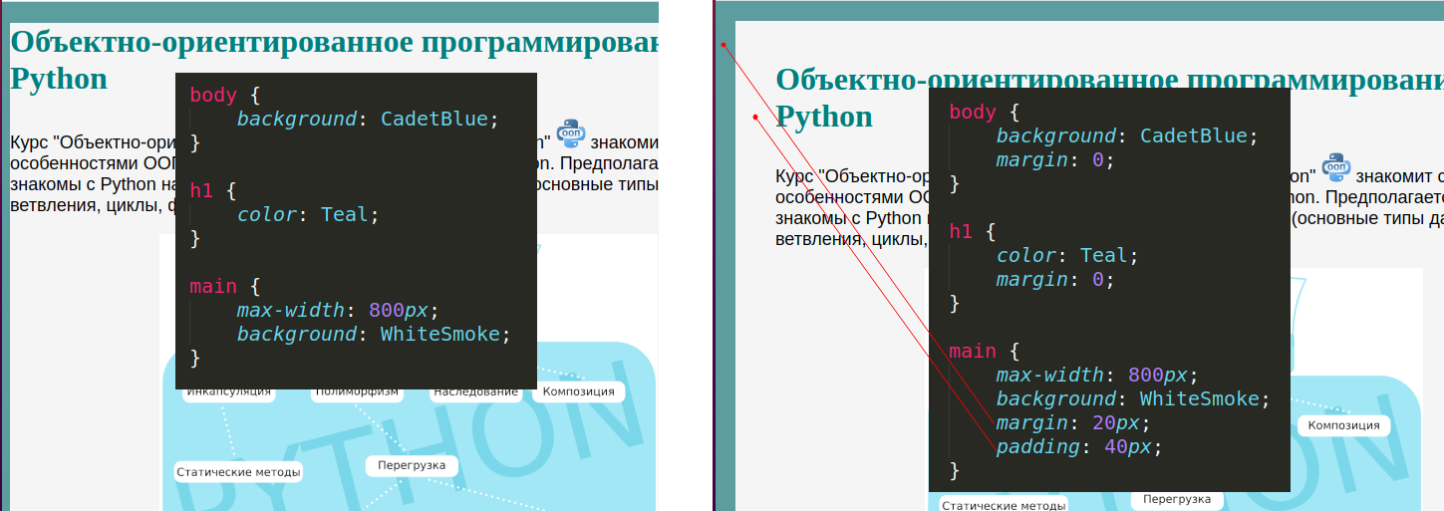Select Перегрузка label in the right diagram

point(1177,499)
